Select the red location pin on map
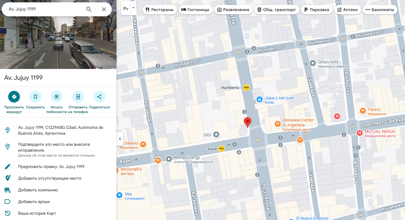 [248, 122]
